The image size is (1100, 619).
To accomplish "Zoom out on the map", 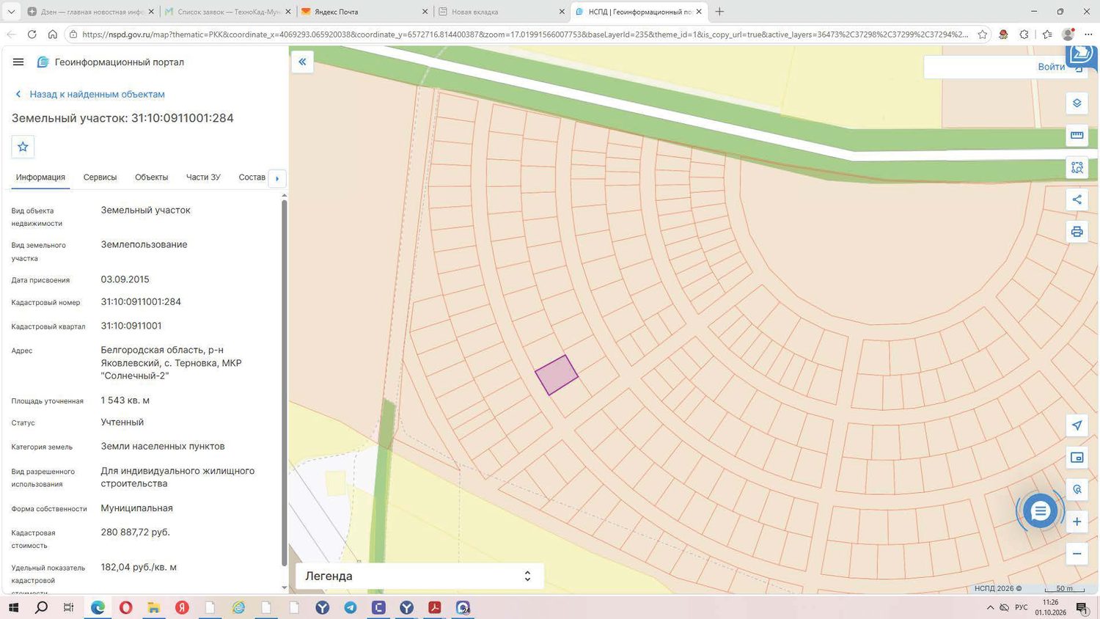I will click(1077, 554).
